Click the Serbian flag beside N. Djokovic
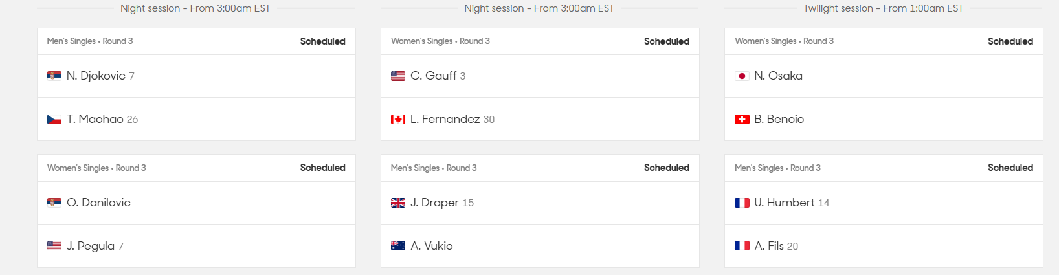 pyautogui.click(x=54, y=76)
